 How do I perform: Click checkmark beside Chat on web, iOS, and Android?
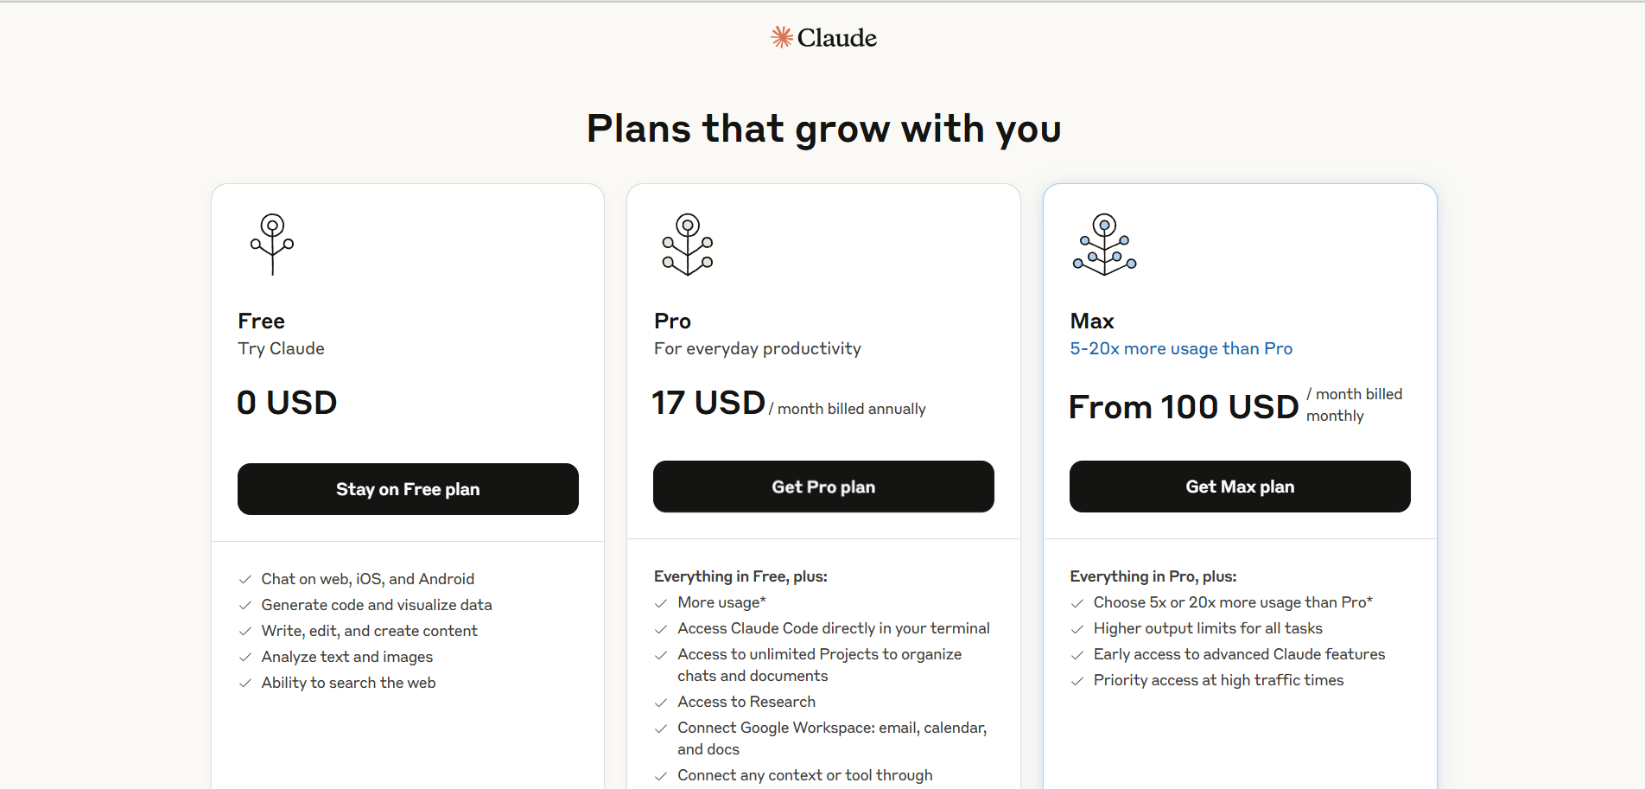245,580
